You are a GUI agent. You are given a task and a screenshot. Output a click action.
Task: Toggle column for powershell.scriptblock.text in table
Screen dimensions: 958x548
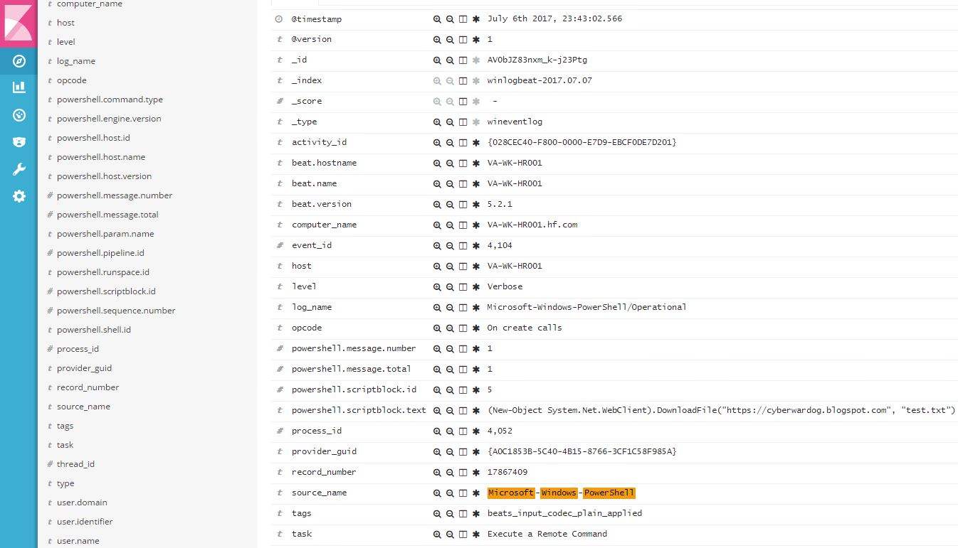(x=463, y=410)
